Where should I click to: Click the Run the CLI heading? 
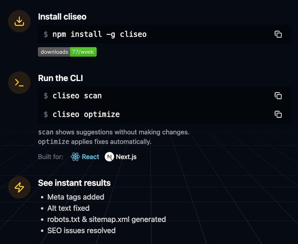60,78
